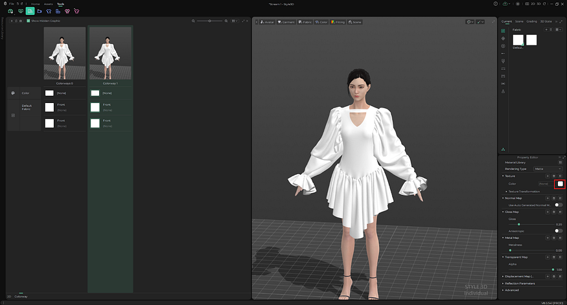Switch to the Scene tab in the right panel
This screenshot has height=305, width=567.
coord(519,21)
